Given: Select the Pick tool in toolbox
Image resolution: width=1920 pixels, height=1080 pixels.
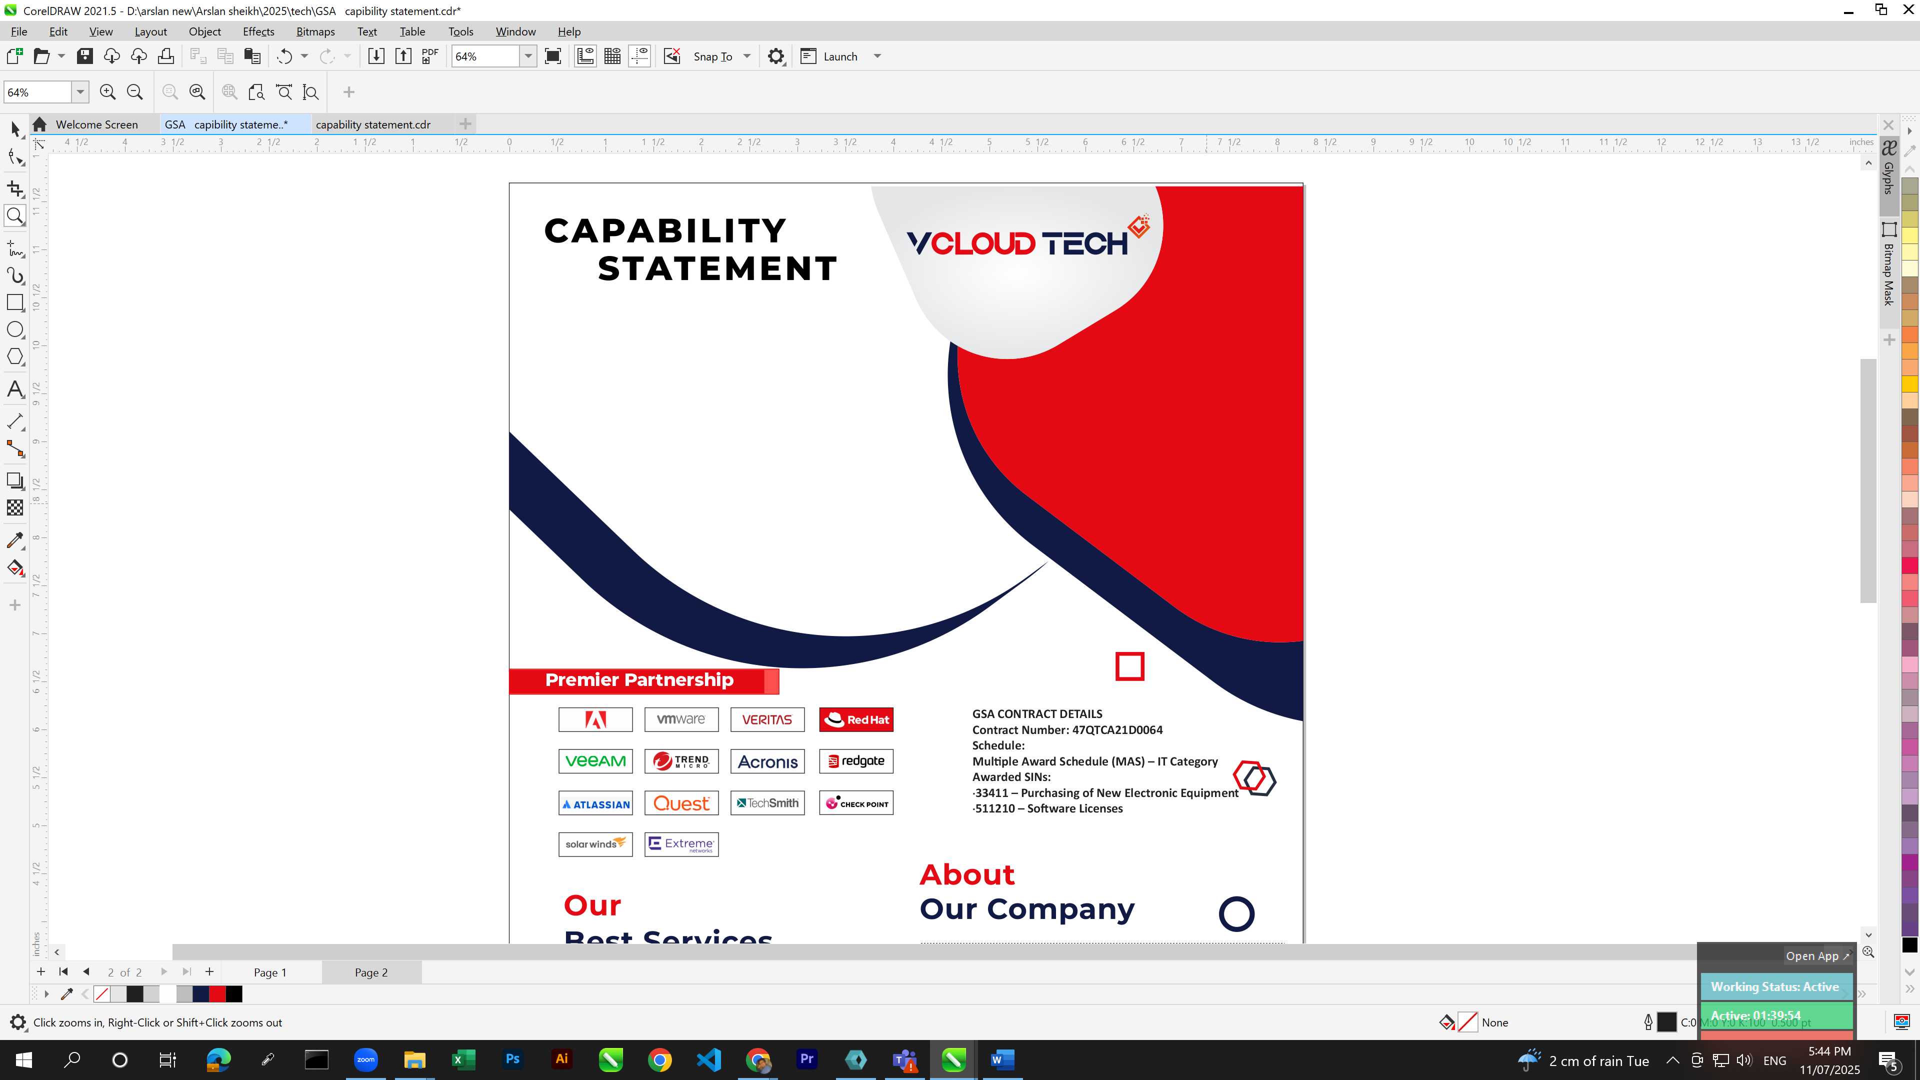Looking at the screenshot, I should pos(15,129).
